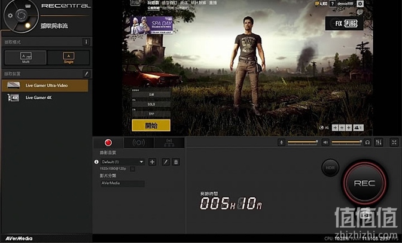Click the central swirl logo in dial
The image size is (402, 243).
pyautogui.click(x=22, y=15)
